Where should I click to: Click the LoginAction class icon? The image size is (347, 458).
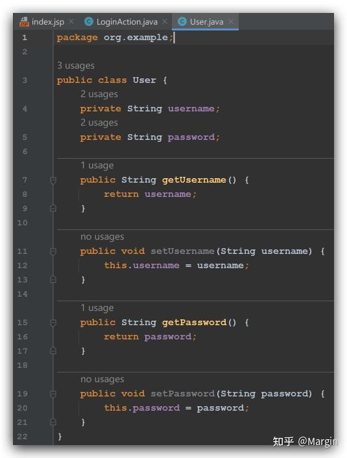(x=89, y=21)
